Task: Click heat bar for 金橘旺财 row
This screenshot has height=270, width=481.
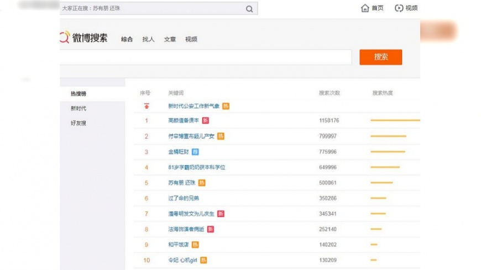Action: (x=388, y=152)
